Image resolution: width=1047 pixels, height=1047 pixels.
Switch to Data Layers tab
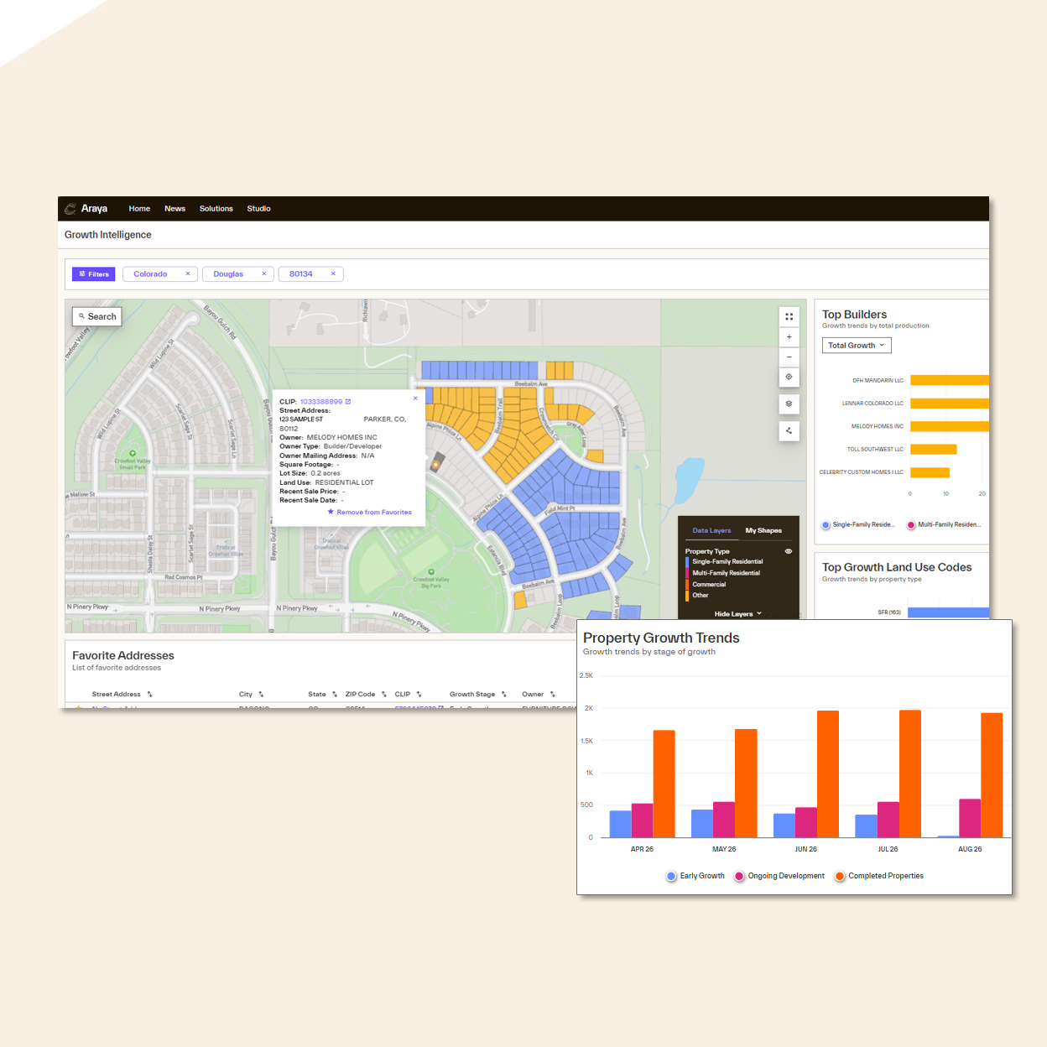click(x=711, y=531)
